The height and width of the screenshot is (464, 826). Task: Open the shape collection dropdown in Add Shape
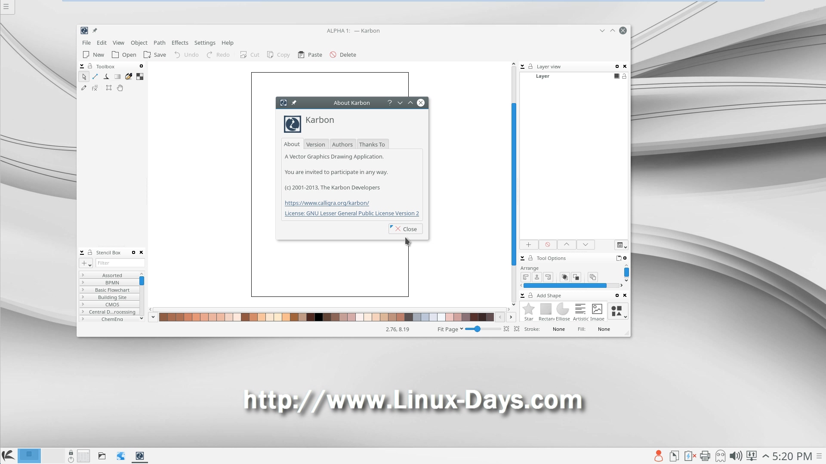(x=618, y=311)
